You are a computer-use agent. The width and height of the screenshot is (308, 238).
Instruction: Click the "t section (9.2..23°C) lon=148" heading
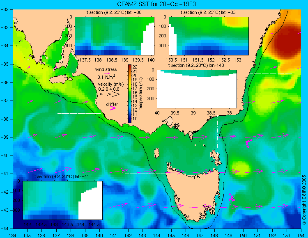coord(196,65)
